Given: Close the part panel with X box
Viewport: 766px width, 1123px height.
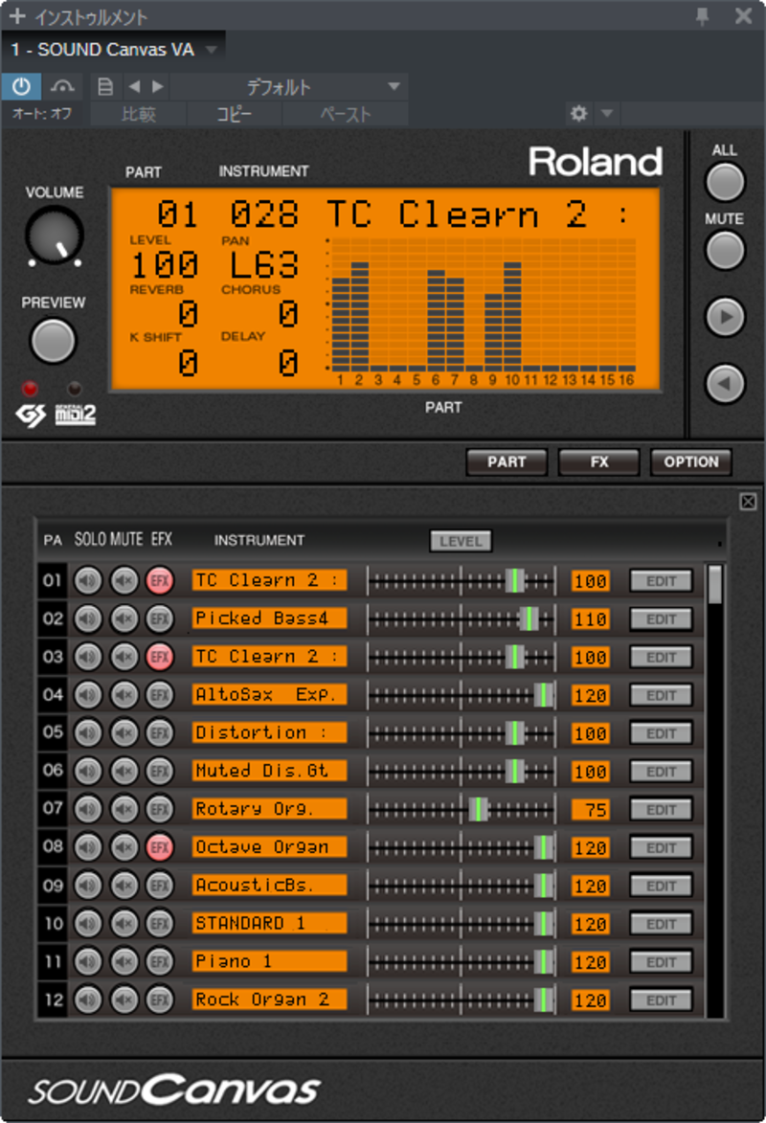Looking at the screenshot, I should pyautogui.click(x=748, y=502).
